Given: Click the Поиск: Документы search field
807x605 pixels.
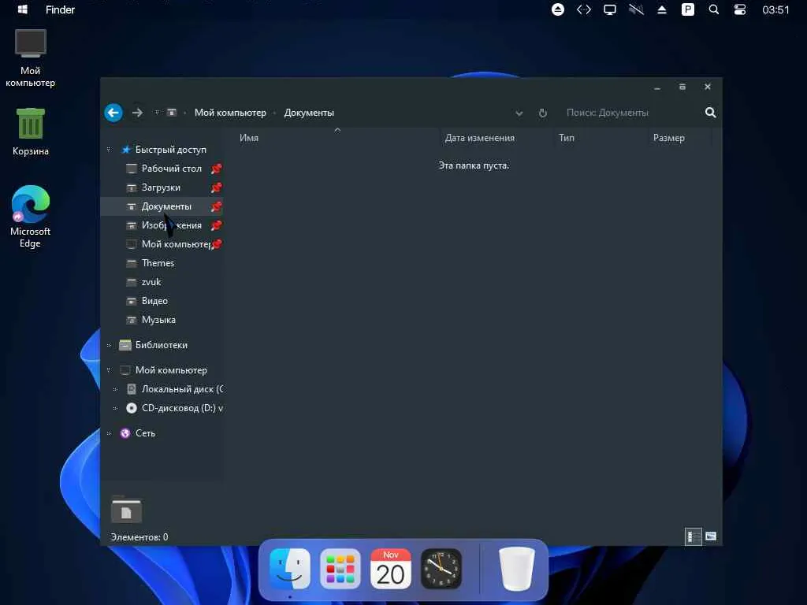Looking at the screenshot, I should click(630, 113).
